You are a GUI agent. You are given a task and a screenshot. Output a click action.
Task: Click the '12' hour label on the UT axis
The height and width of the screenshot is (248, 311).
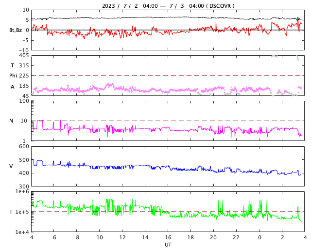click(122, 237)
